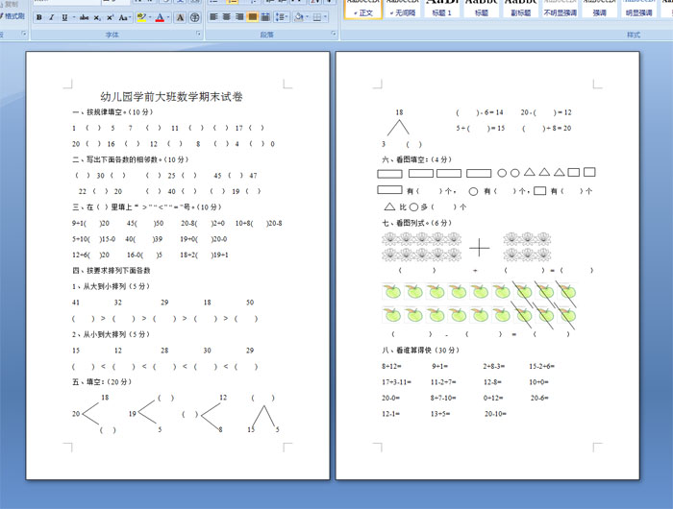Viewport: 673px width, 509px height.
Task: Open the Change Case (Aa) menu
Action: coord(124,17)
